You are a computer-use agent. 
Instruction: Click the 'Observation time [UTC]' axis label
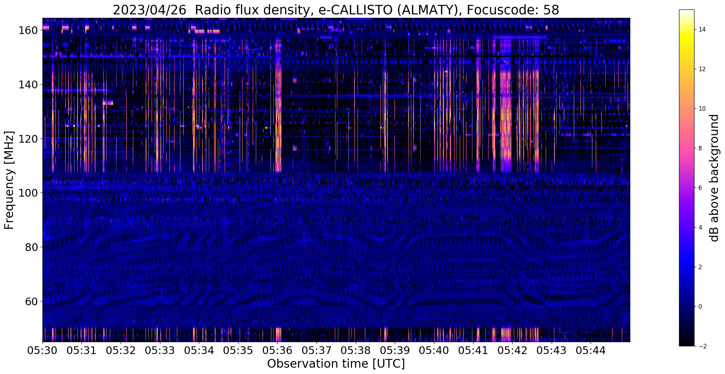coord(336,364)
